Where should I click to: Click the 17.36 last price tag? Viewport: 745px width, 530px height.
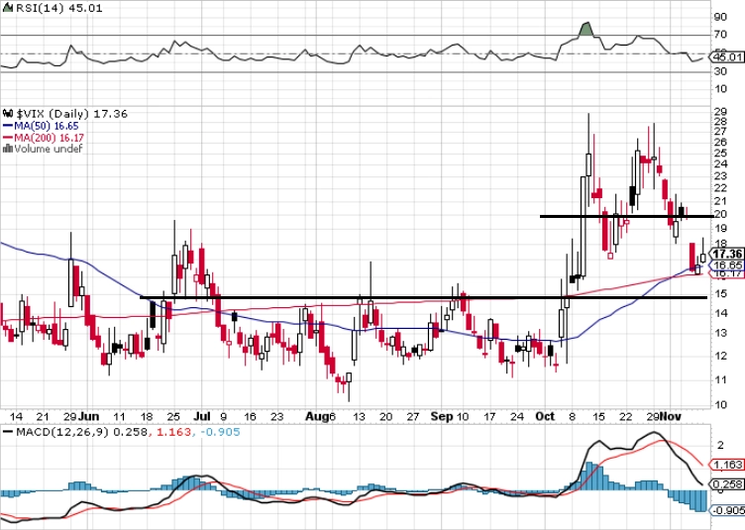[x=727, y=254]
